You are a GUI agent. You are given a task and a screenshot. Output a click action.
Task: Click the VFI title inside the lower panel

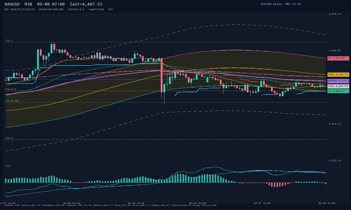point(8,166)
